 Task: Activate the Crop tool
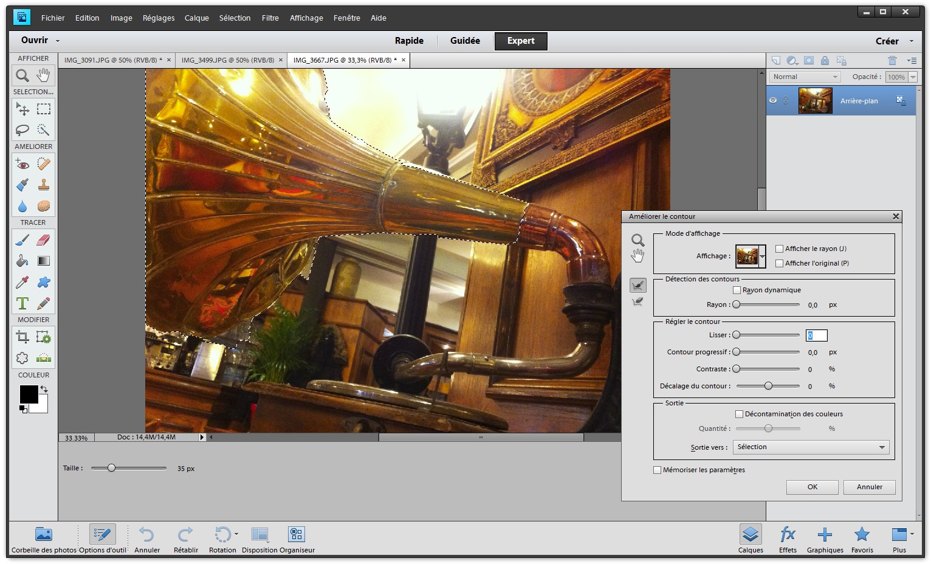click(22, 337)
